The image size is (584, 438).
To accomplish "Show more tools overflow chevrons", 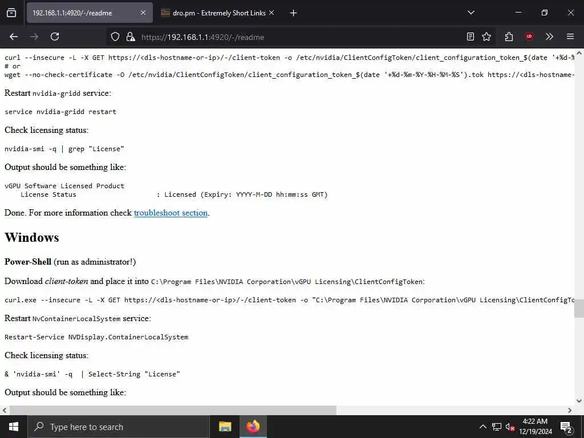I will coord(549,36).
